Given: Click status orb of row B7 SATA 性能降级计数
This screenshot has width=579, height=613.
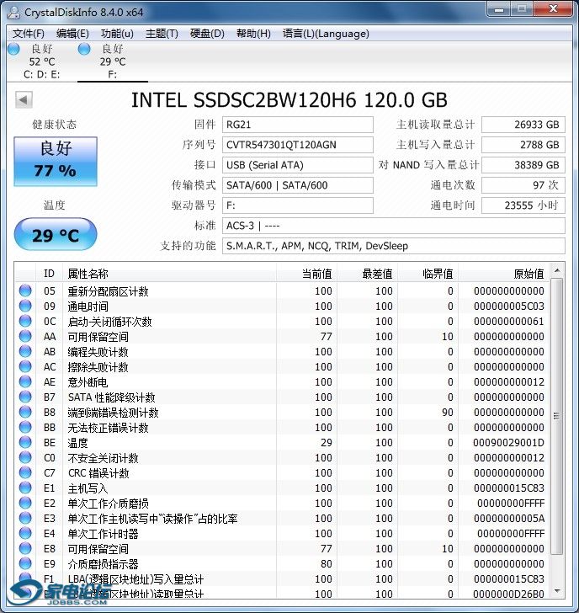Looking at the screenshot, I should click(x=25, y=397).
